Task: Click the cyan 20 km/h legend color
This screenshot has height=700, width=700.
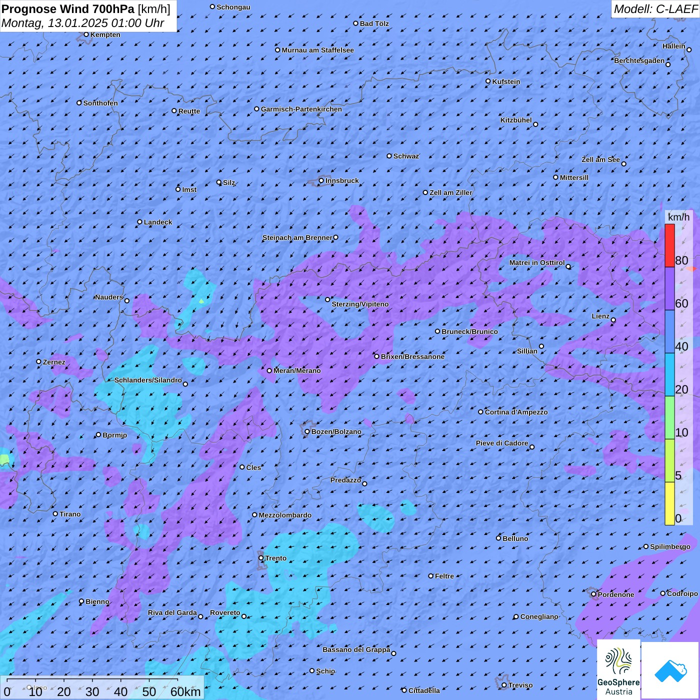Action: coord(669,374)
